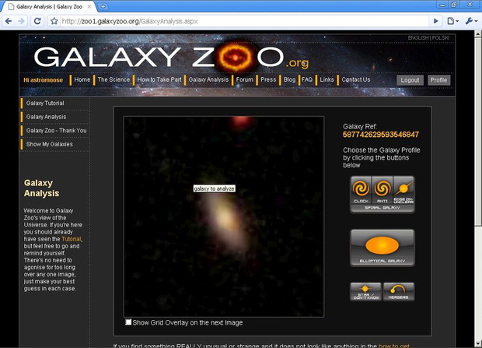
Task: Click the 'Hi astromoose' greeting
Action: pos(43,80)
